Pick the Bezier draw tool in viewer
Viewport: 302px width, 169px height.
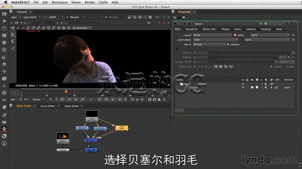(13, 41)
